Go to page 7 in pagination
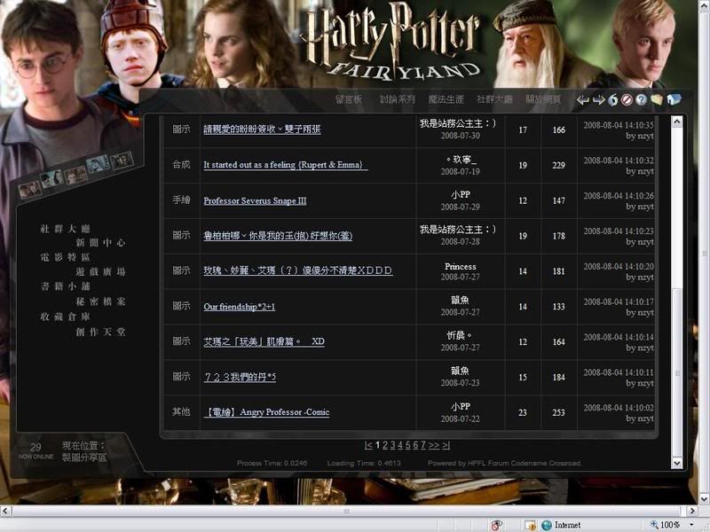The height and width of the screenshot is (532, 710). coord(423,446)
